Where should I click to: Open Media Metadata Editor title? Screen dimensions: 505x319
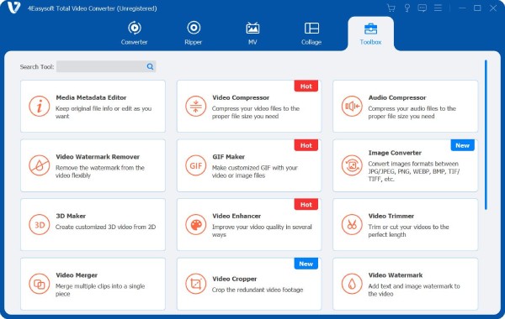pos(91,97)
